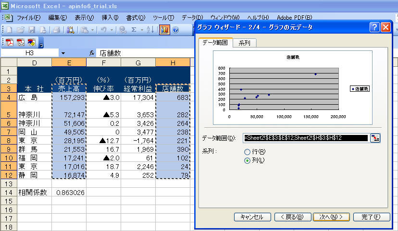Expand the Undo history dropdown arrow
The width and height of the screenshot is (398, 231).
(x=112, y=30)
